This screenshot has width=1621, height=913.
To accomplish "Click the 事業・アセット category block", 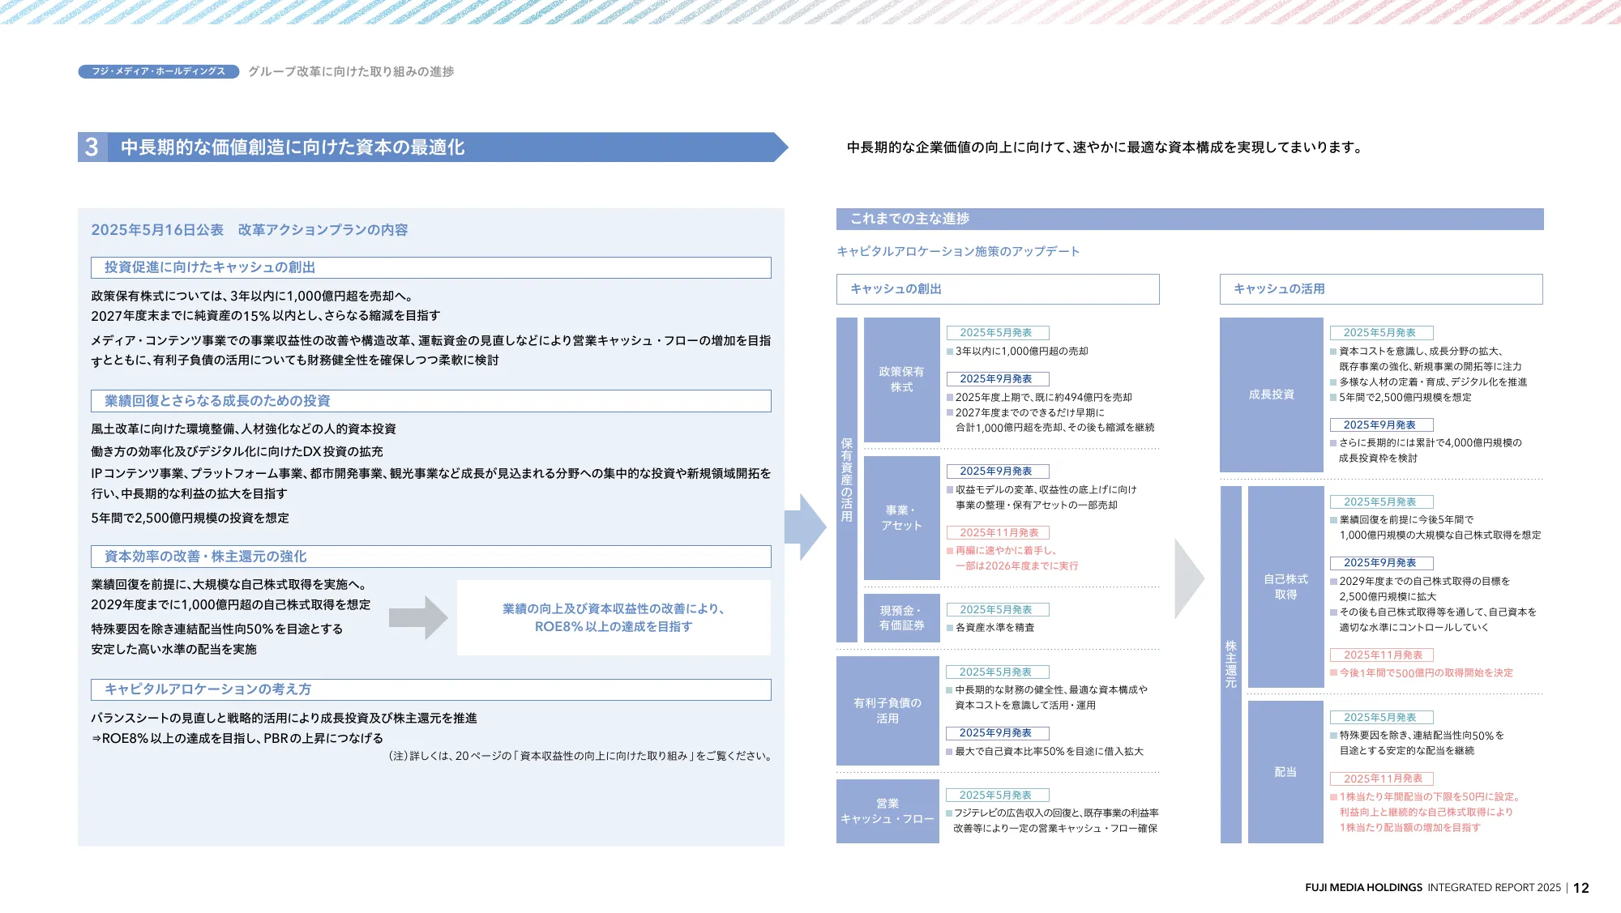I will (x=901, y=518).
